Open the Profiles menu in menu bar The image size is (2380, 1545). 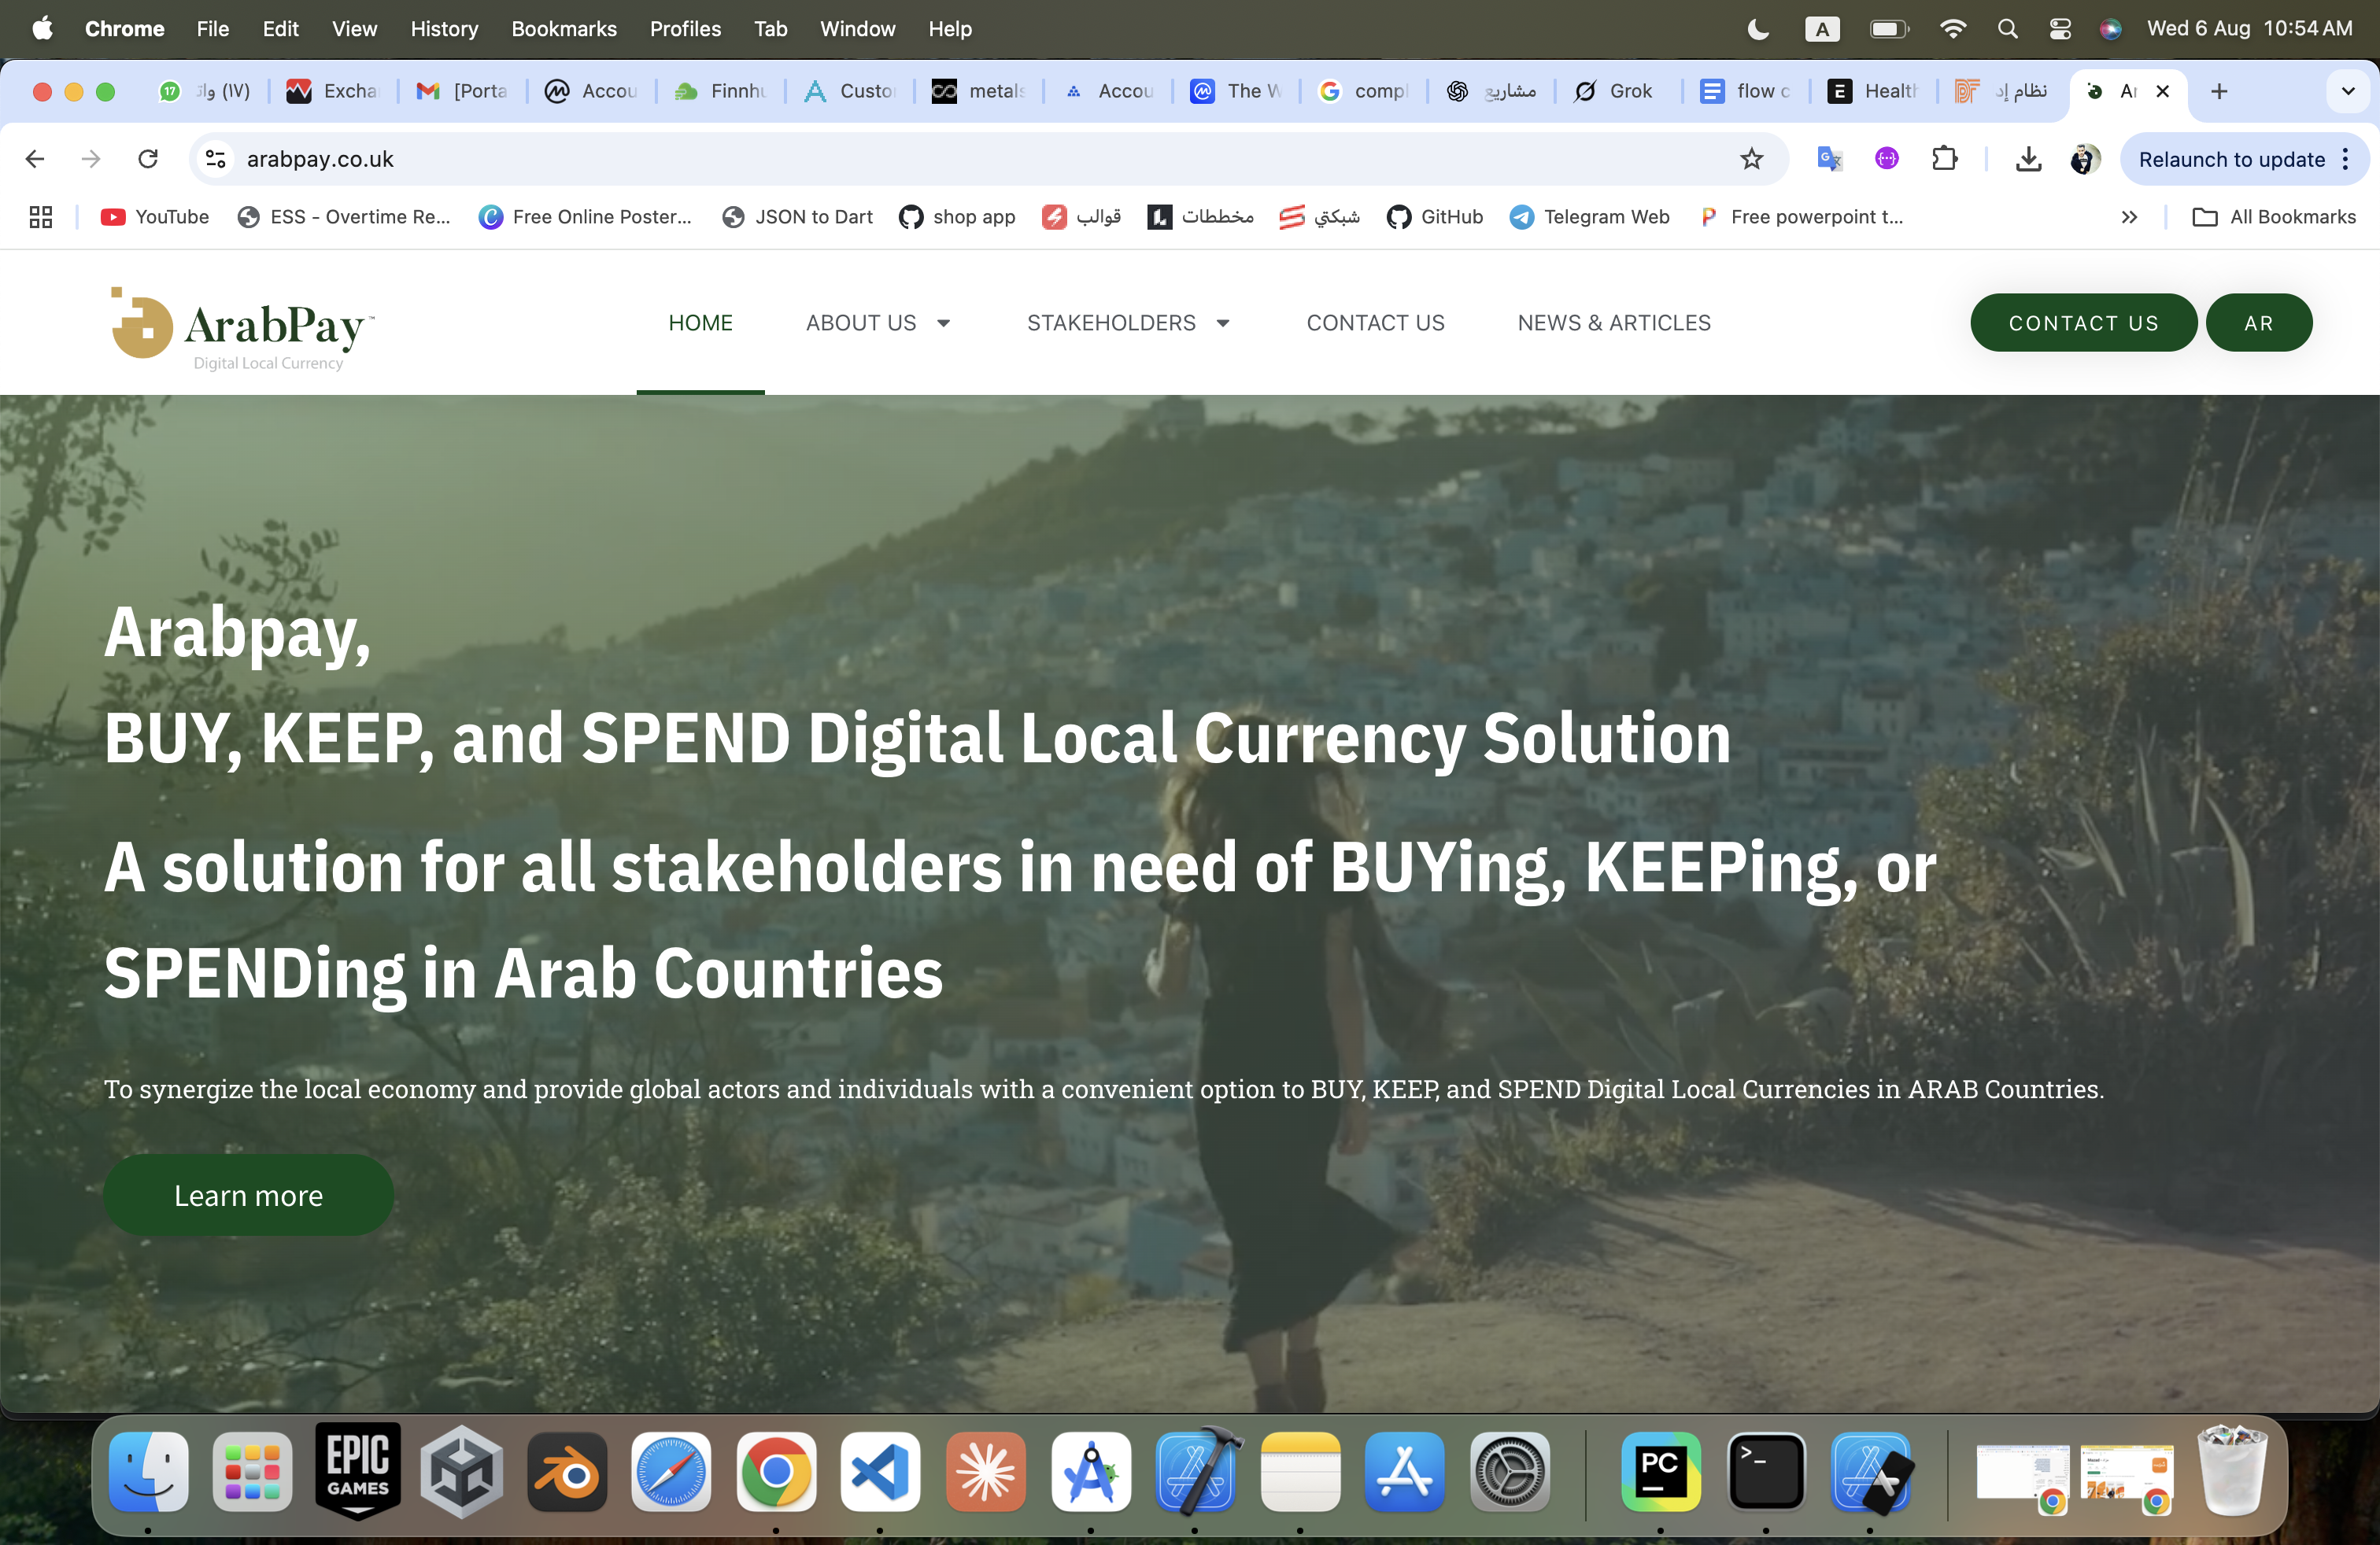click(685, 29)
